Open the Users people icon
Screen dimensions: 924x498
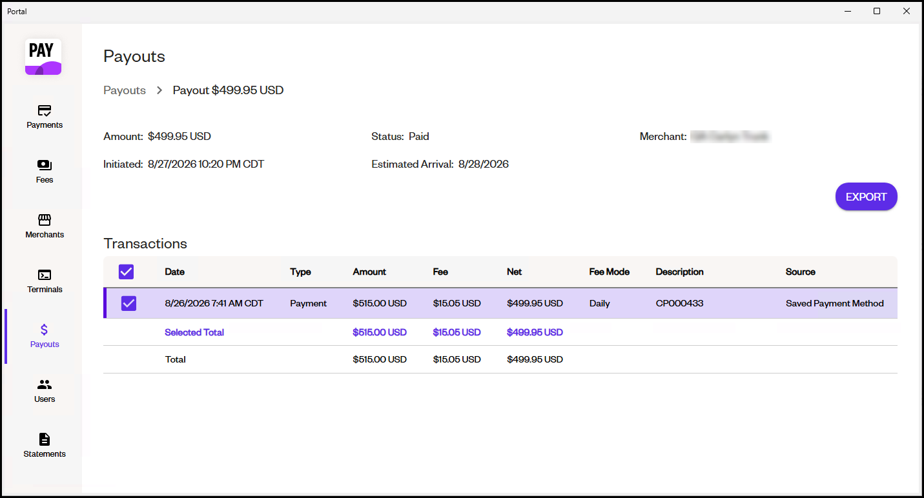click(x=45, y=384)
